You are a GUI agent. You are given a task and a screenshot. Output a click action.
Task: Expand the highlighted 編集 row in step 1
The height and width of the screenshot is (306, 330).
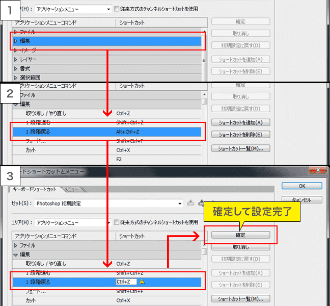16,41
